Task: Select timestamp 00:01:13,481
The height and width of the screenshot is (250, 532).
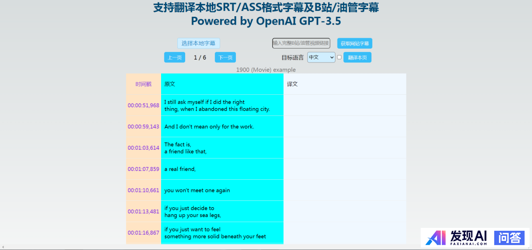Action: [x=143, y=211]
